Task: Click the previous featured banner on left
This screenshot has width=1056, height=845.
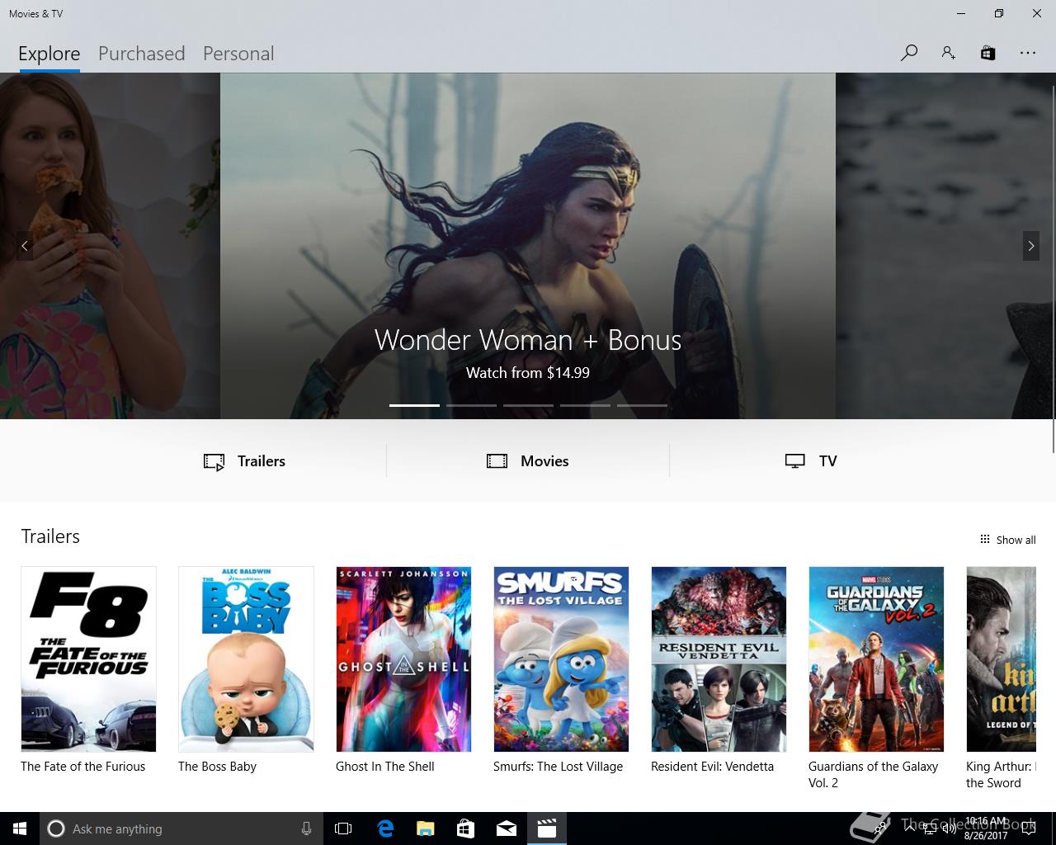Action: click(110, 246)
